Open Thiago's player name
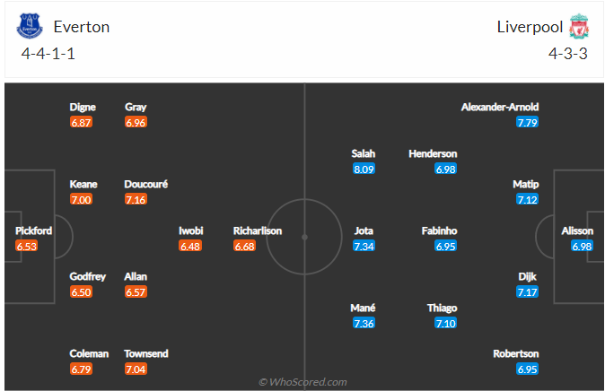 click(443, 308)
